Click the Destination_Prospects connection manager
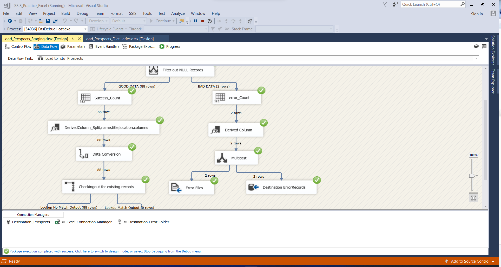Screen dimensions: 501x267 click(x=28, y=222)
